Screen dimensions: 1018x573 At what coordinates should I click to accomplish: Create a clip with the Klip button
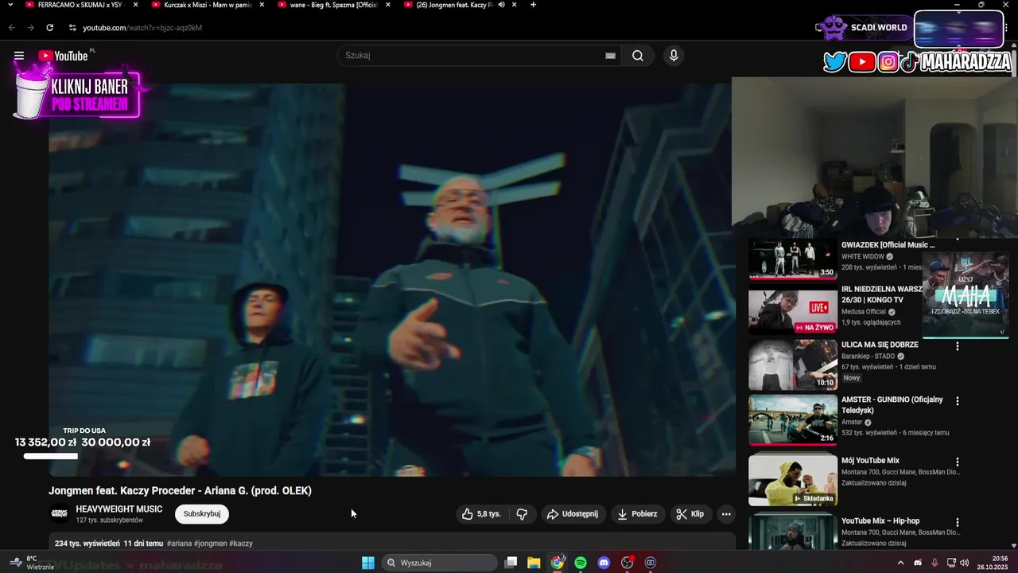[690, 514]
